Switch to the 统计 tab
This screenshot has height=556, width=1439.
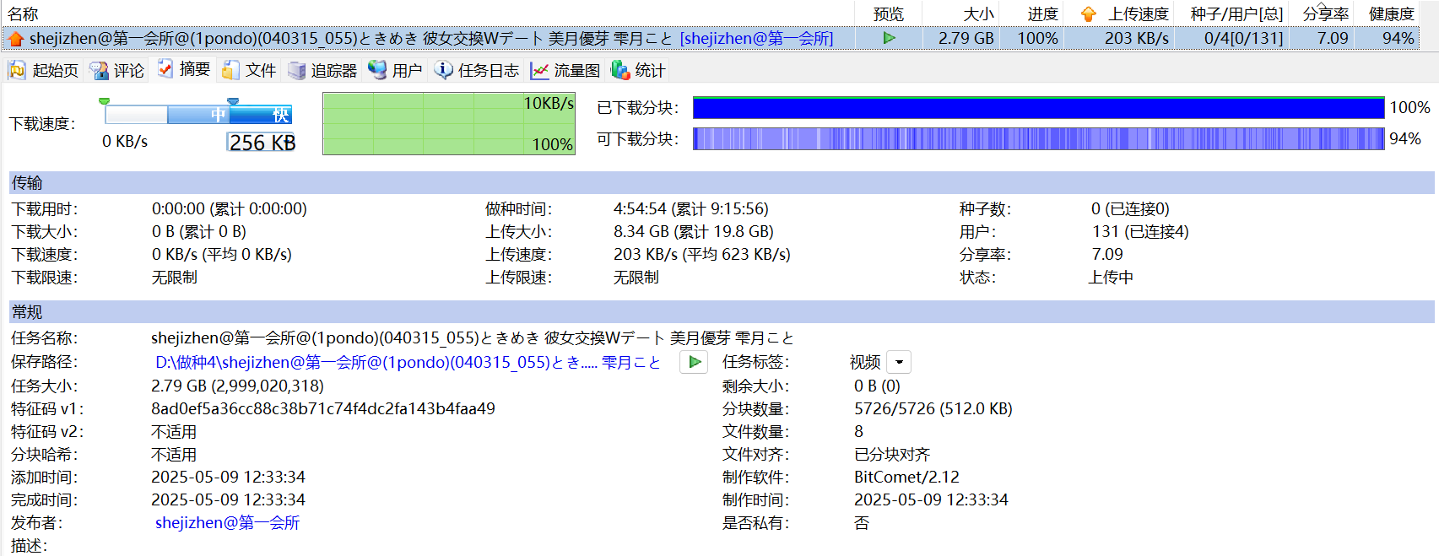coord(639,70)
